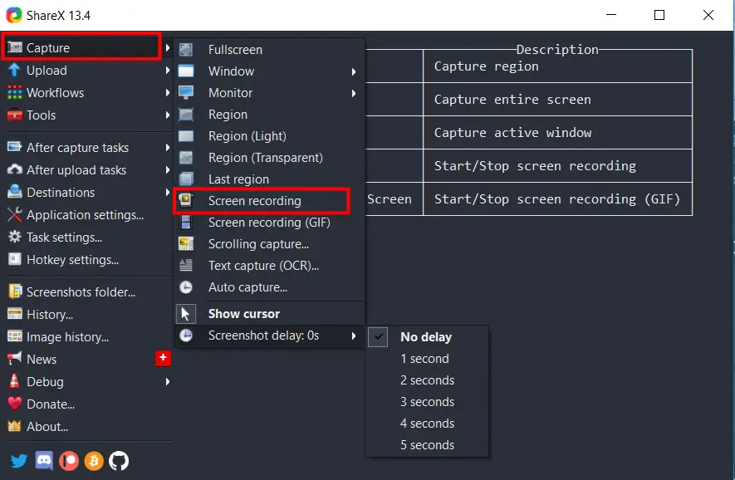Click the About crown icon

point(14,426)
